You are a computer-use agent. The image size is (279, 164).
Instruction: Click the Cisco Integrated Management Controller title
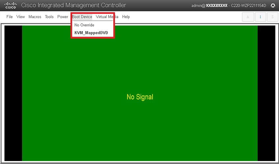(x=73, y=5)
